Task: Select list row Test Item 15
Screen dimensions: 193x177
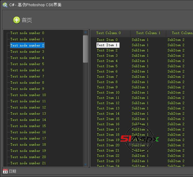Action: coord(108,119)
